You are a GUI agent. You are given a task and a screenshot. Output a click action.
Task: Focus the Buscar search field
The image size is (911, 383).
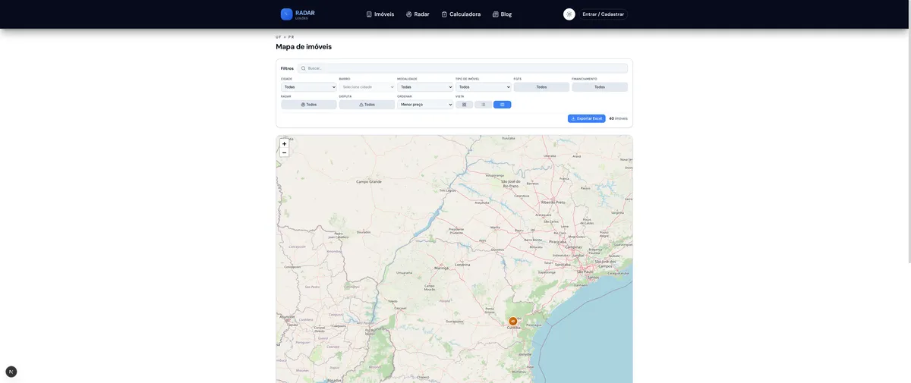pos(462,68)
